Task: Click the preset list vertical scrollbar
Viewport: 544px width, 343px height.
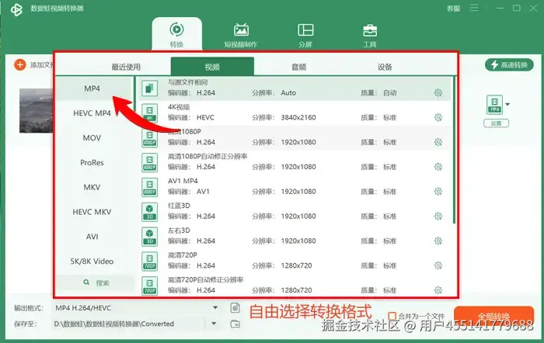Action: 454,151
